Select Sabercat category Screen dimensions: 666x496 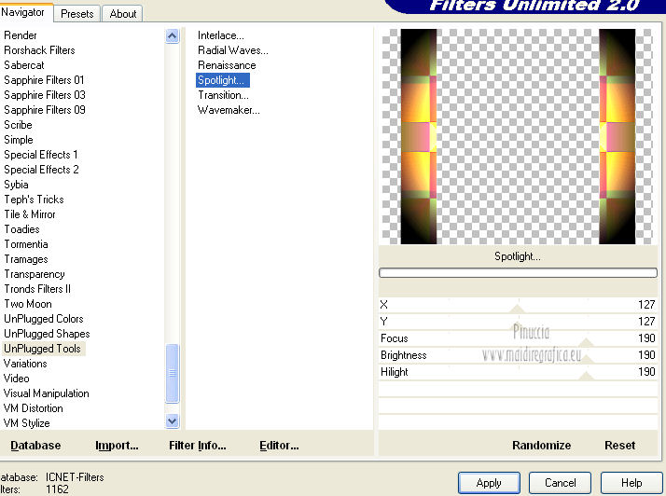[x=24, y=65]
